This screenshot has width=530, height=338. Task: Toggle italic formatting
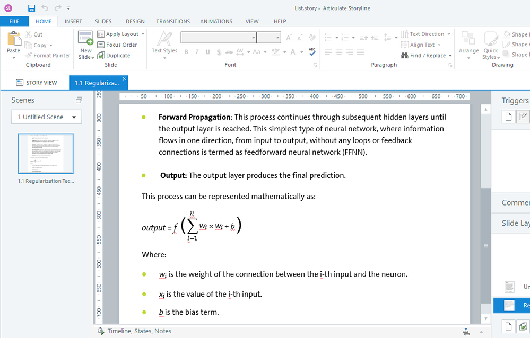(196, 52)
